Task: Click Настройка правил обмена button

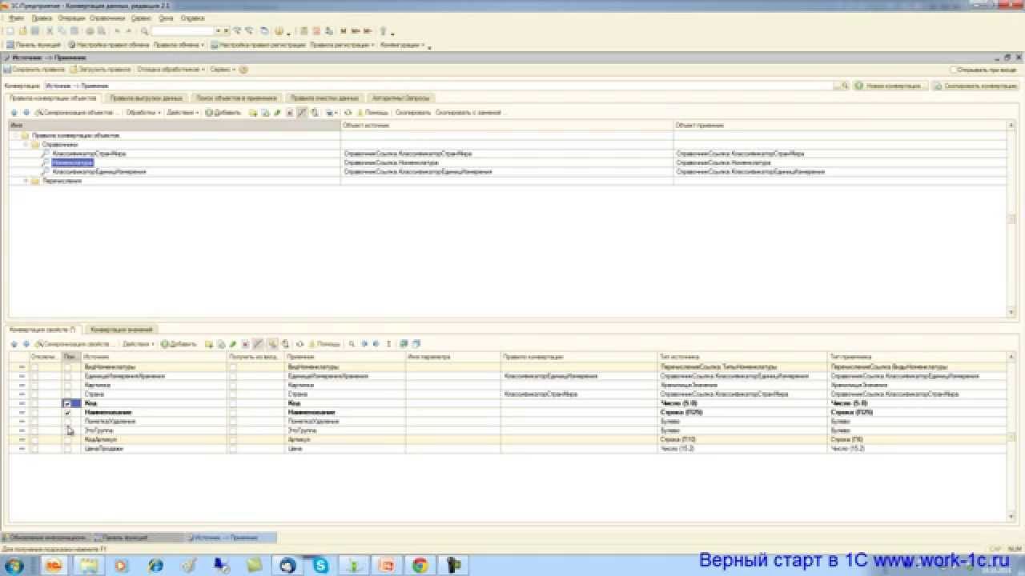Action: coord(109,45)
